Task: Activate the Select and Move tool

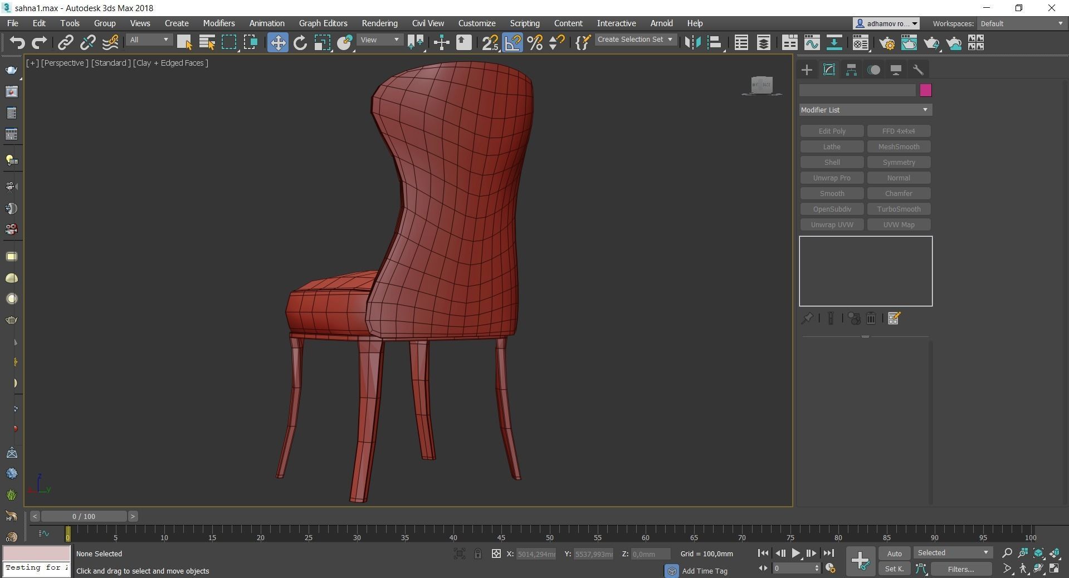Action: (x=277, y=43)
